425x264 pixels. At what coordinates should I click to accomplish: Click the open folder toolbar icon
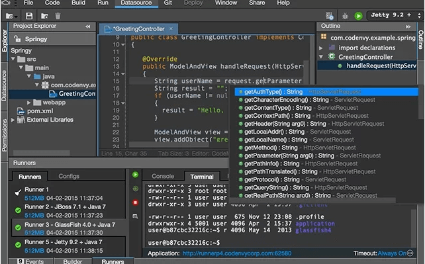44,17
